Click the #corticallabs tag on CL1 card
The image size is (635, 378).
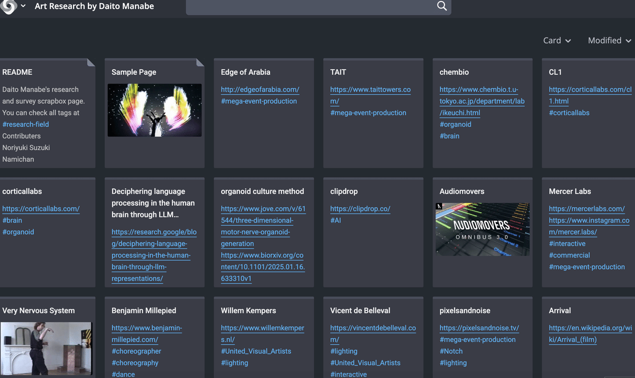(569, 113)
